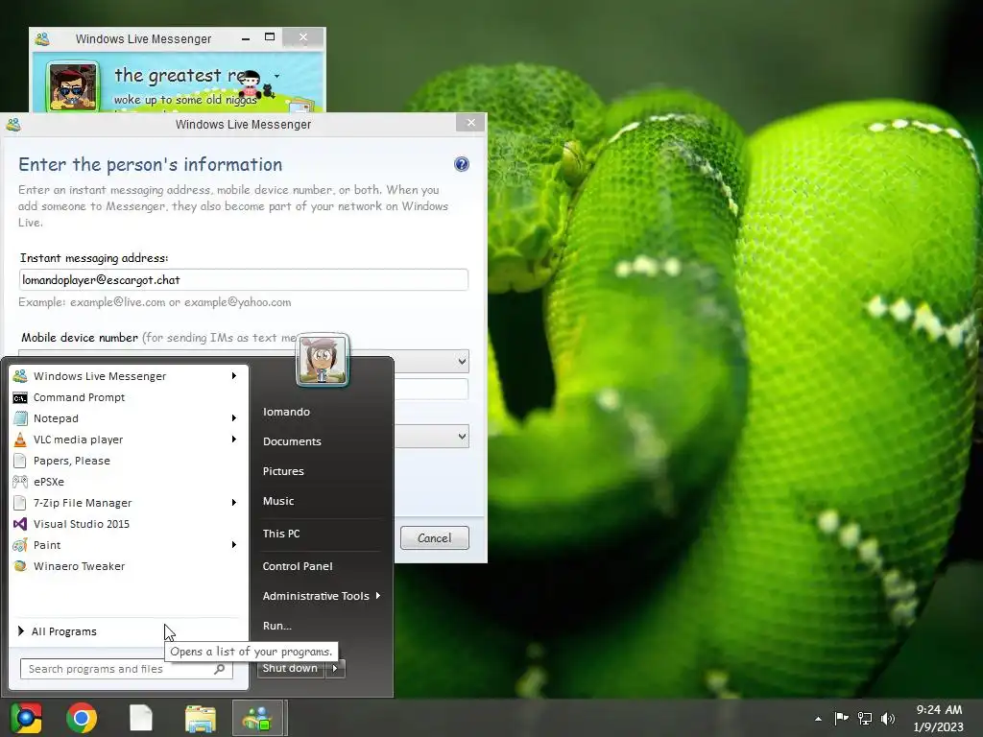Image resolution: width=983 pixels, height=737 pixels.
Task: Open Pictures from Start menu
Action: coord(283,471)
